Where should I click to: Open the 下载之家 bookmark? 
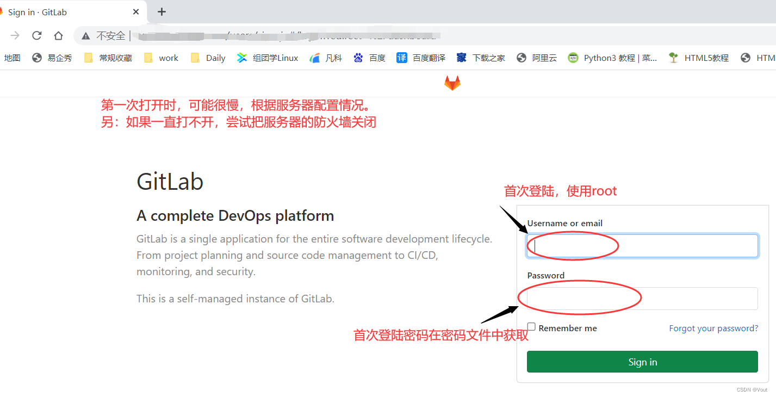pyautogui.click(x=481, y=58)
